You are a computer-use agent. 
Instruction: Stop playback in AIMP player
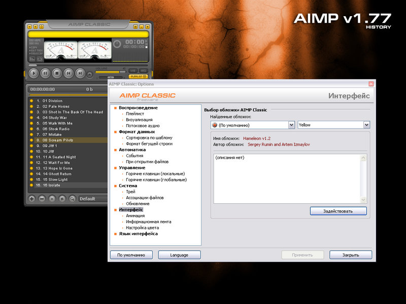[x=57, y=73]
